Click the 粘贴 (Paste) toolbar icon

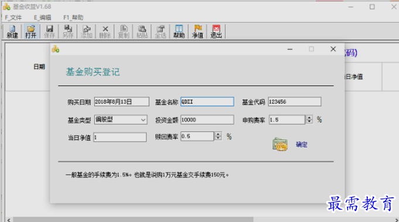coord(142,32)
